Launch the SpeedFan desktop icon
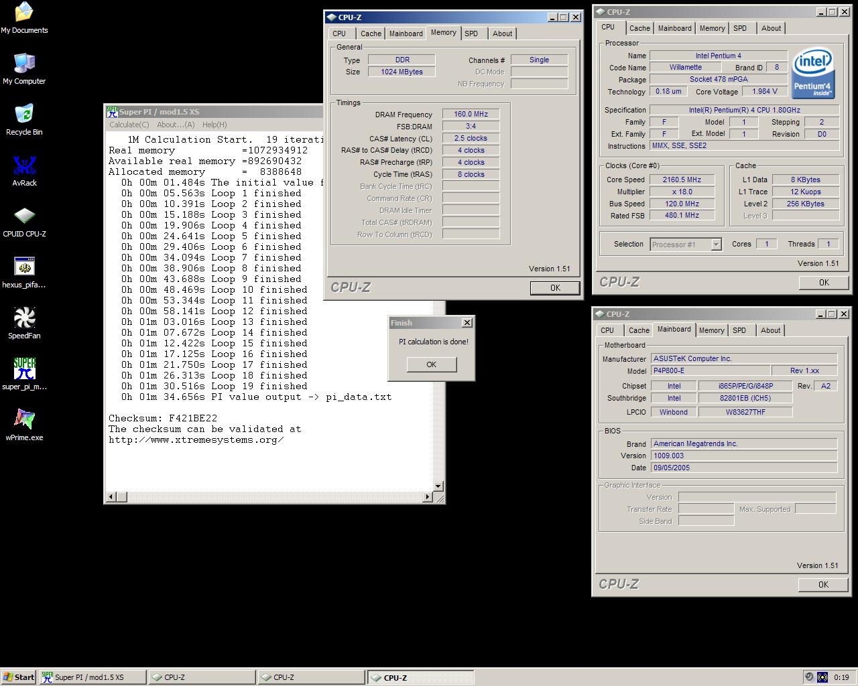858x686 pixels. pos(24,324)
